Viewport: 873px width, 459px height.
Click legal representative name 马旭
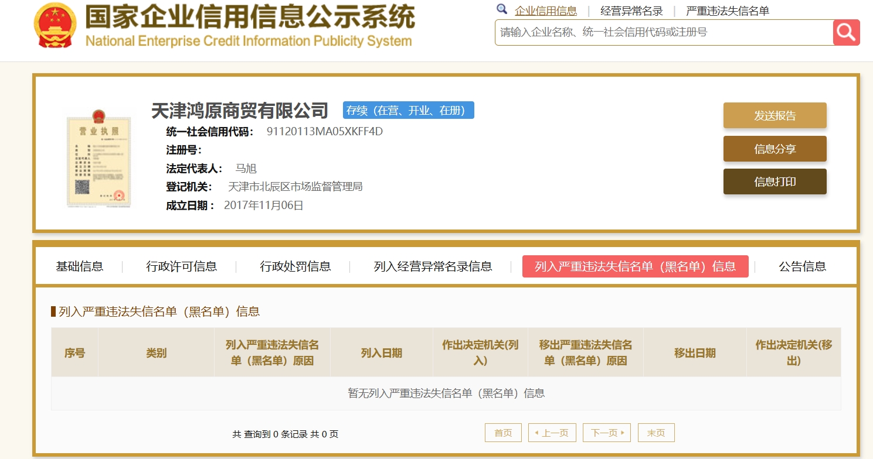(x=246, y=169)
